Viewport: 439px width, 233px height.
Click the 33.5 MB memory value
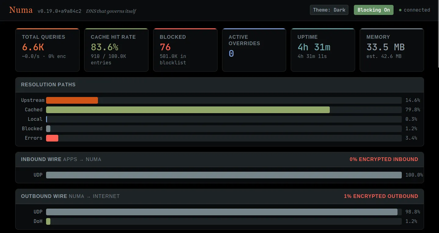click(386, 47)
